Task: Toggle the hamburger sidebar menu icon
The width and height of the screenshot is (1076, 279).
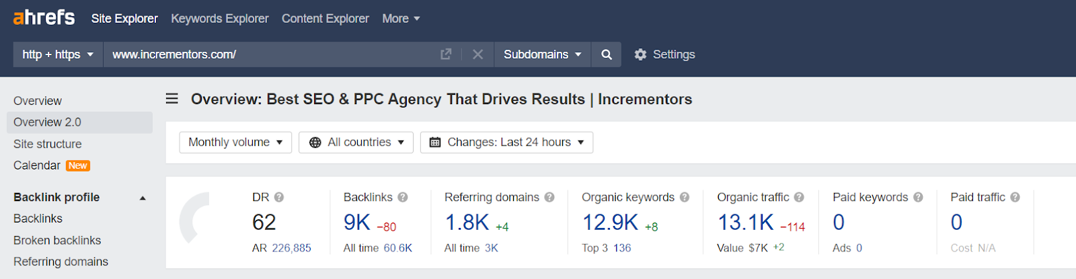Action: (x=172, y=99)
